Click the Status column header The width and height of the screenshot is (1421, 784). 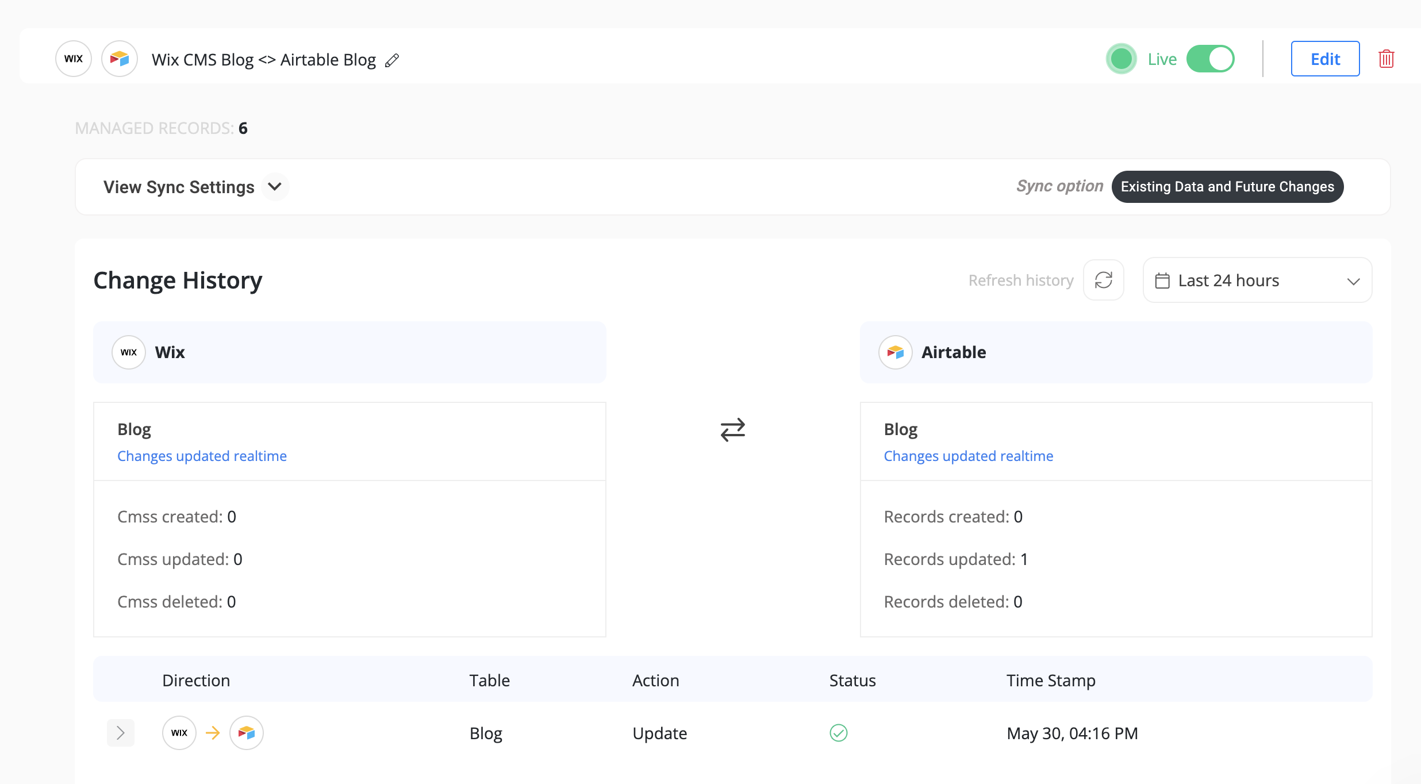(852, 681)
